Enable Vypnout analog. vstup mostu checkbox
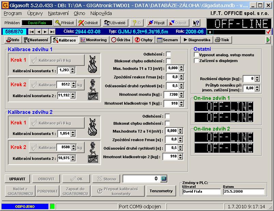Viewport: 274px width, 211px height. (x=196, y=55)
